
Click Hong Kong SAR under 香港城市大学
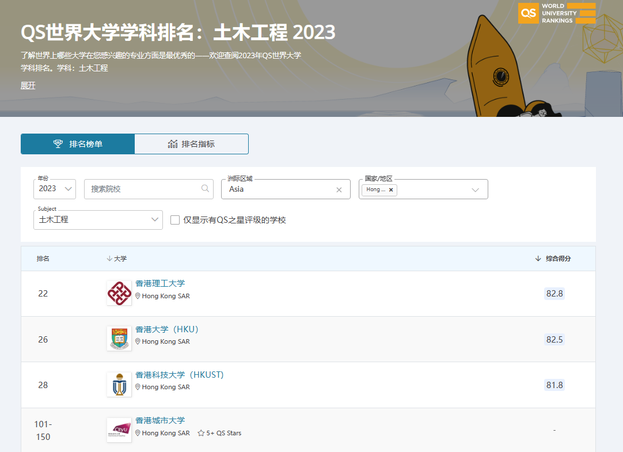[x=166, y=433]
